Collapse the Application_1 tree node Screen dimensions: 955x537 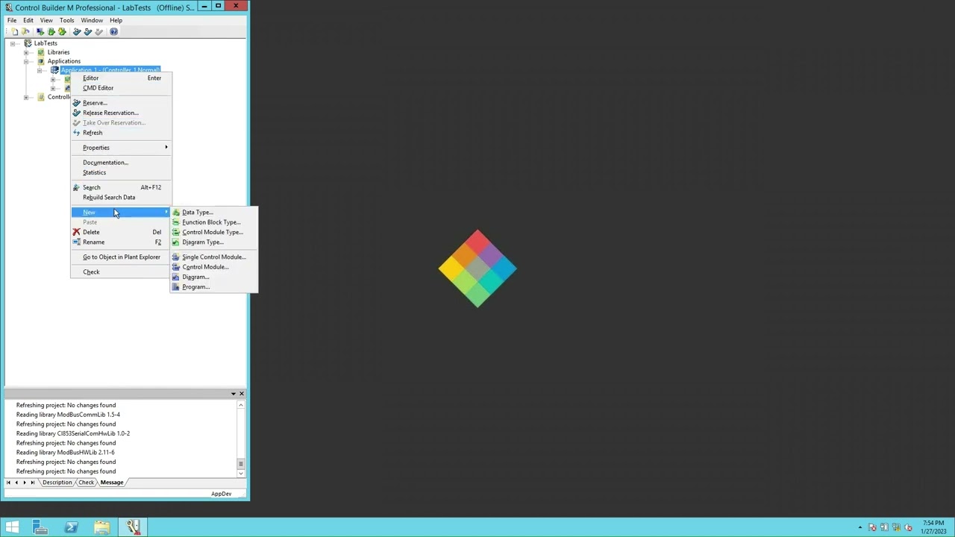tap(40, 70)
